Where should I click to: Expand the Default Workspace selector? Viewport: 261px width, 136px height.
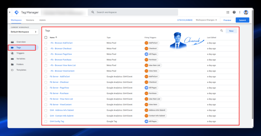coord(23,32)
